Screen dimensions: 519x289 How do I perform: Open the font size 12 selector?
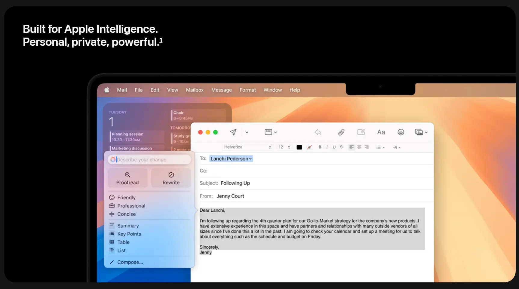click(x=284, y=147)
